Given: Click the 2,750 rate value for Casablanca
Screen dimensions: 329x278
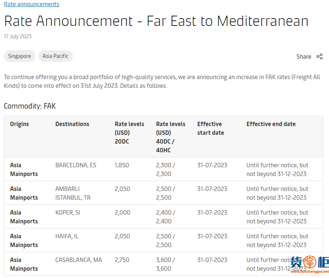Looking at the screenshot, I should (122, 260).
